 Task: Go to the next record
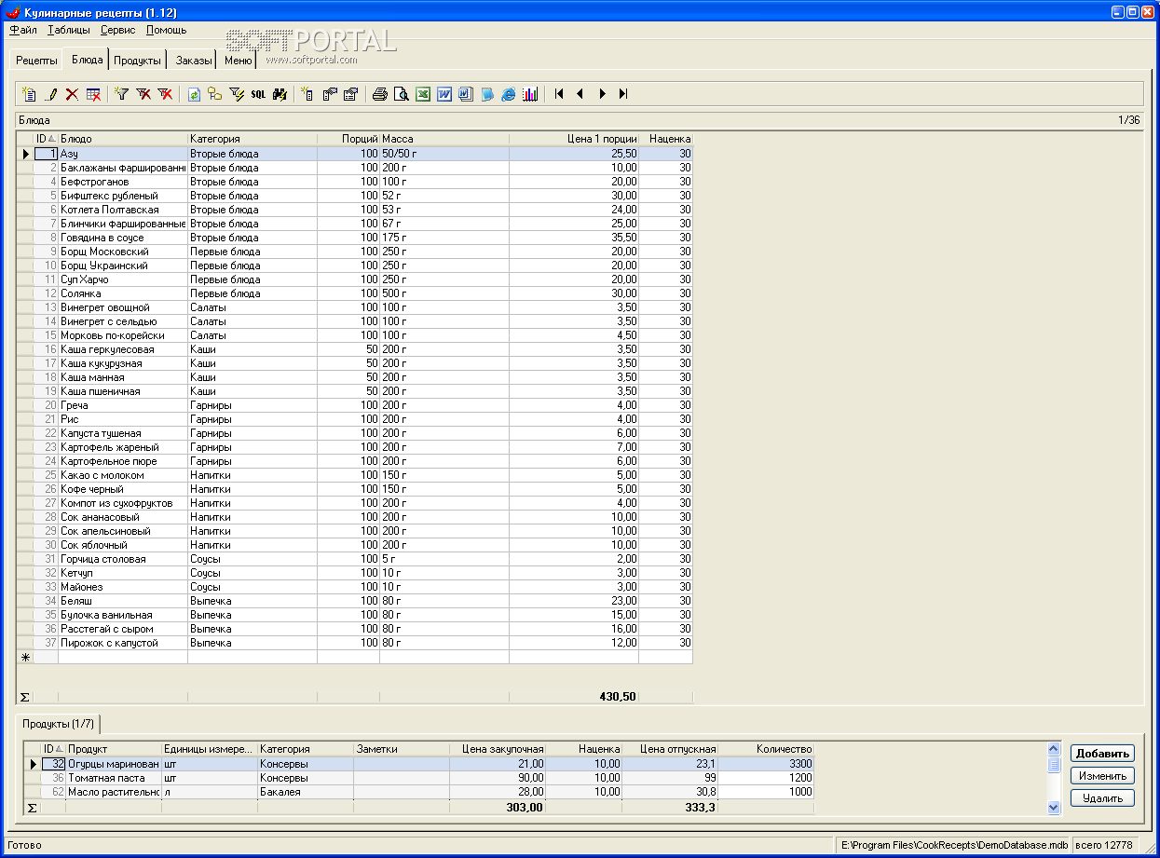click(x=602, y=94)
